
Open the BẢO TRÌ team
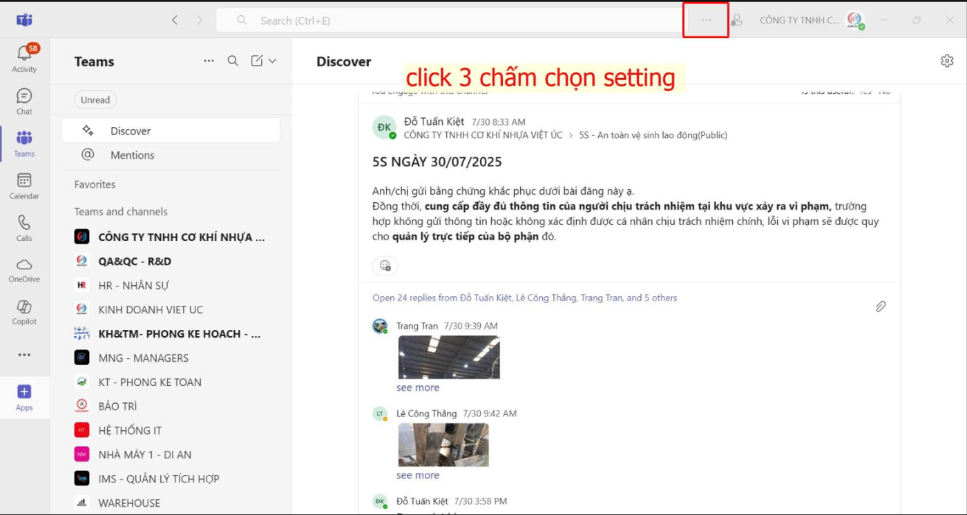[x=171, y=406]
